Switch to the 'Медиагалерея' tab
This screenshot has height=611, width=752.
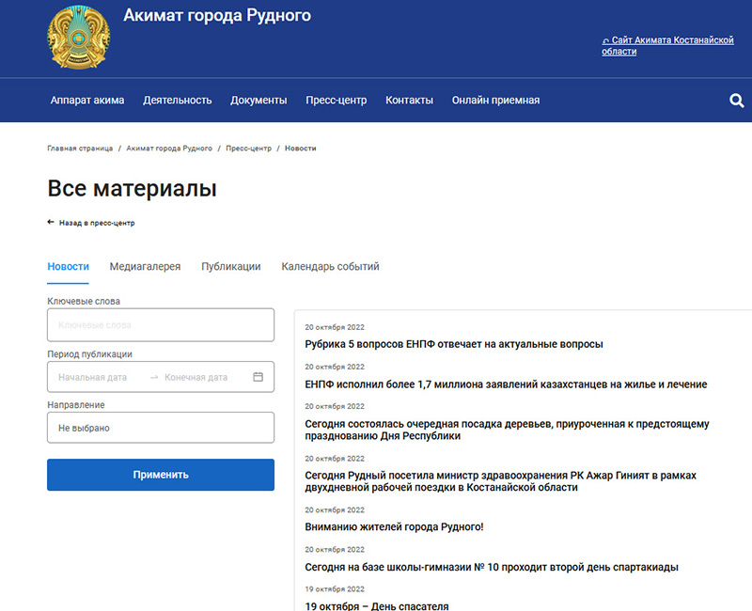coord(145,267)
